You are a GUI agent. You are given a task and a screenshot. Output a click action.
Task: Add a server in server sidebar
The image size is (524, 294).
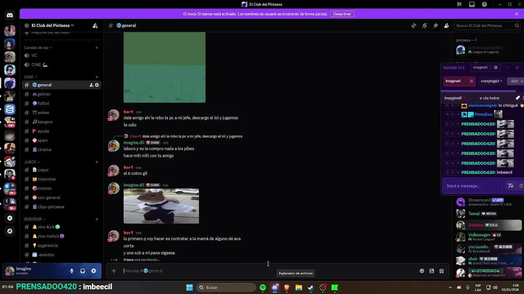pyautogui.click(x=10, y=218)
